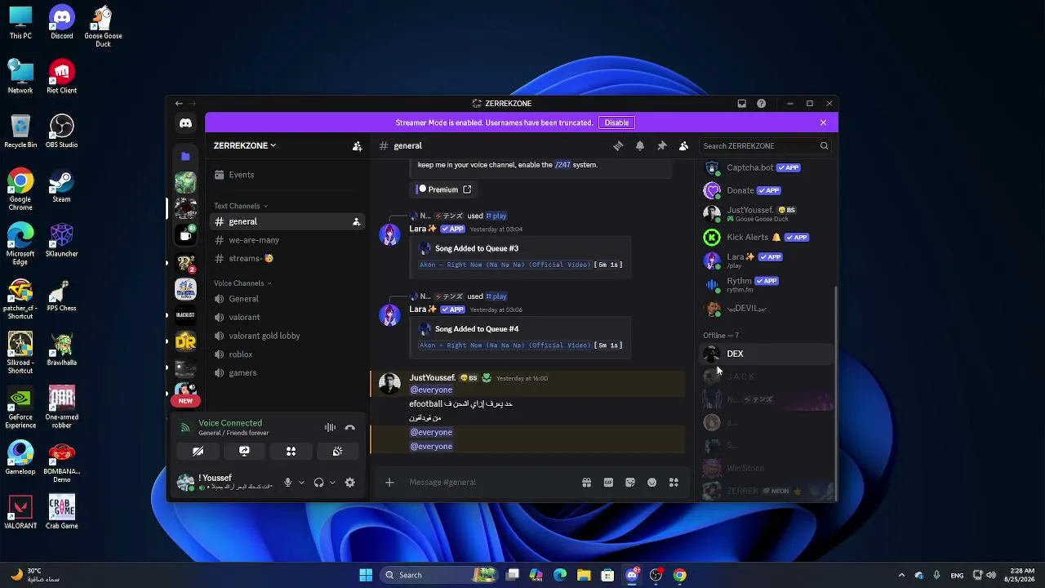Open headphone output device options arrow
Viewport: 1045px width, 588px height.
coord(332,483)
